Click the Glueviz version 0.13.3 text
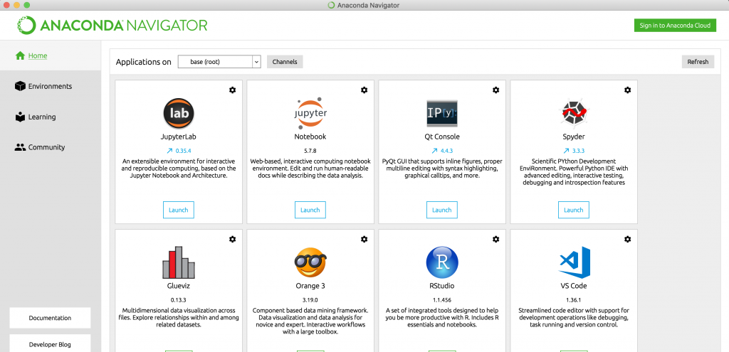The image size is (729, 352). click(179, 300)
